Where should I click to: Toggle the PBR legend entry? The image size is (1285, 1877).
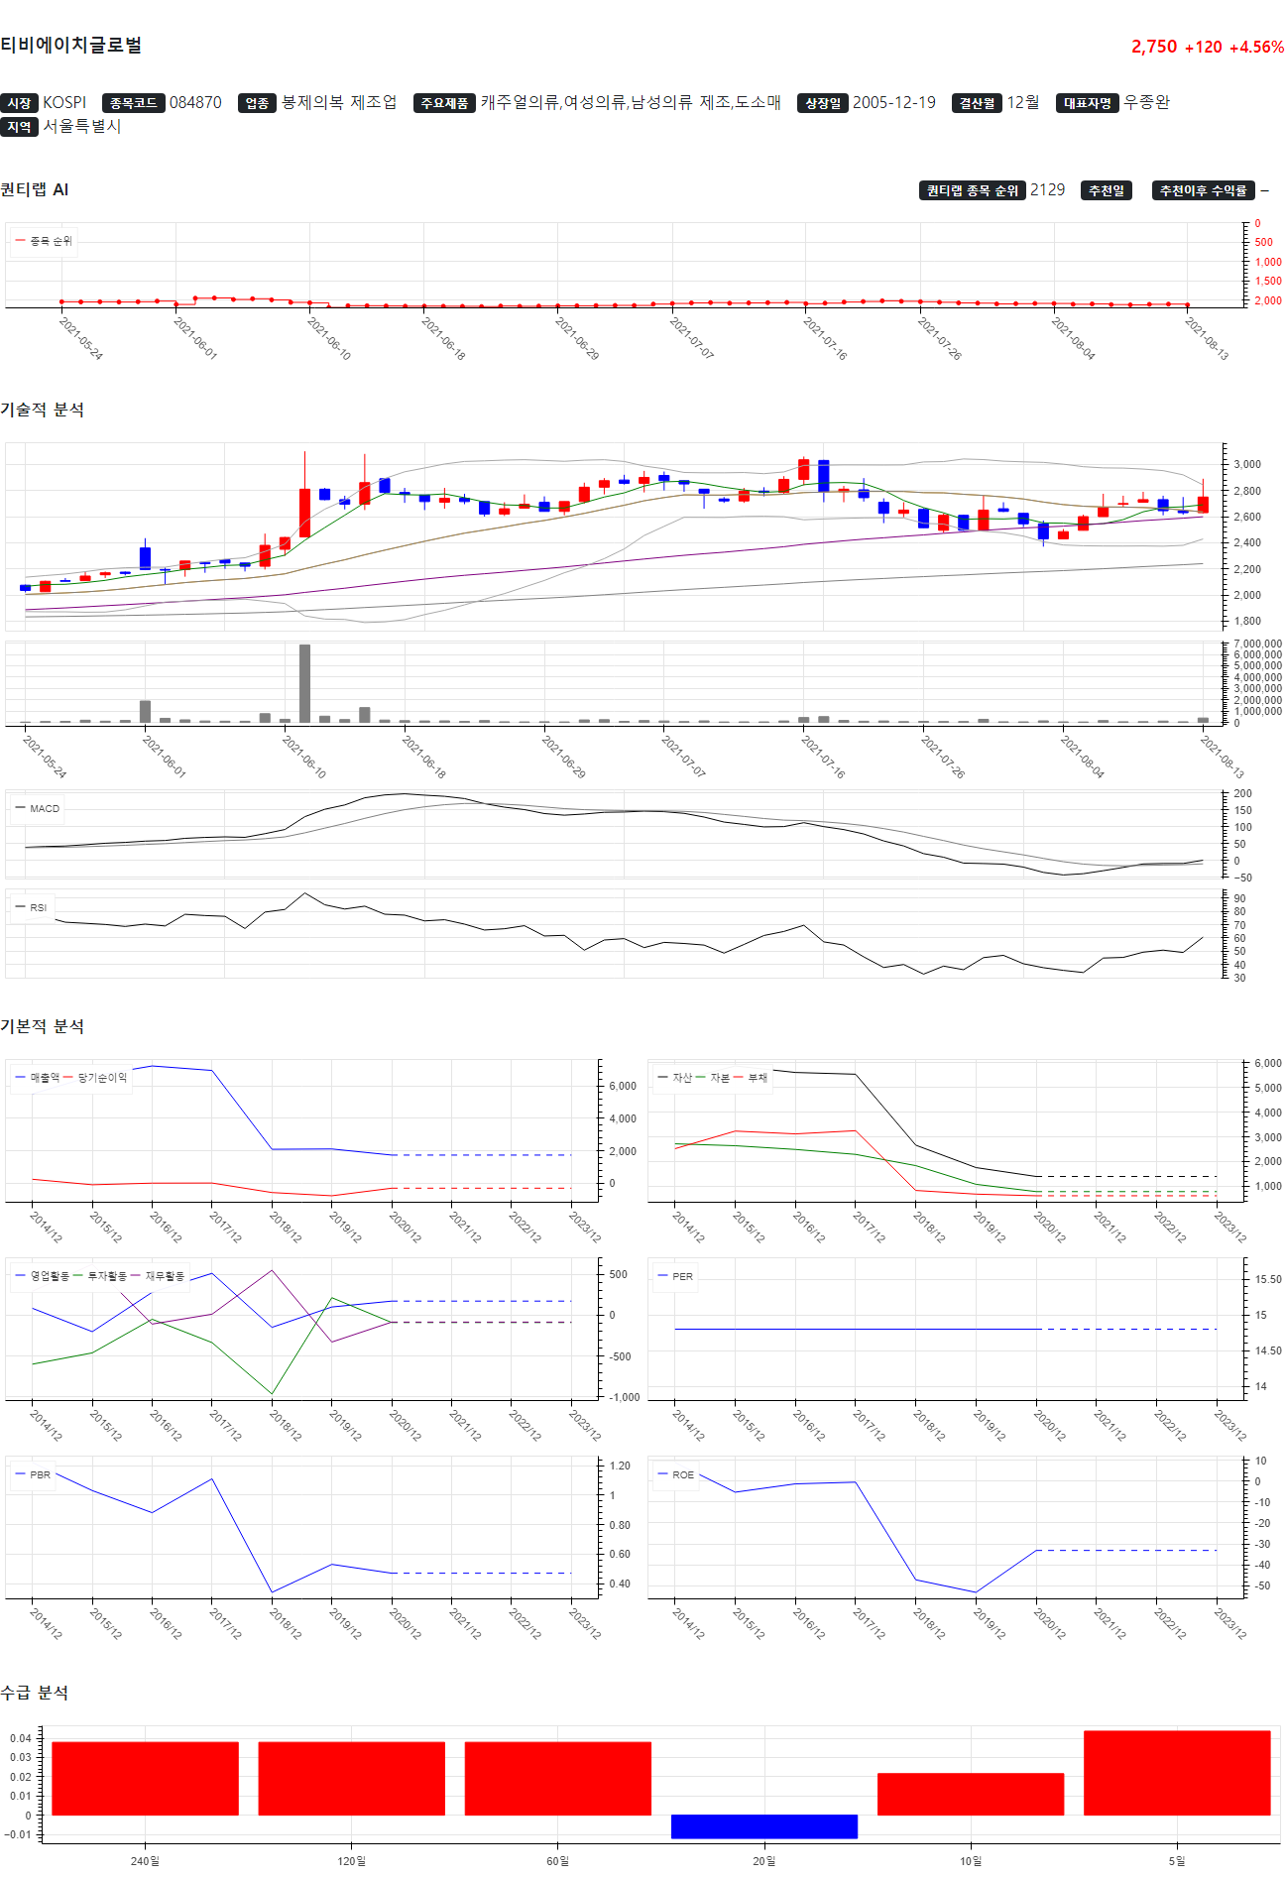point(33,1474)
